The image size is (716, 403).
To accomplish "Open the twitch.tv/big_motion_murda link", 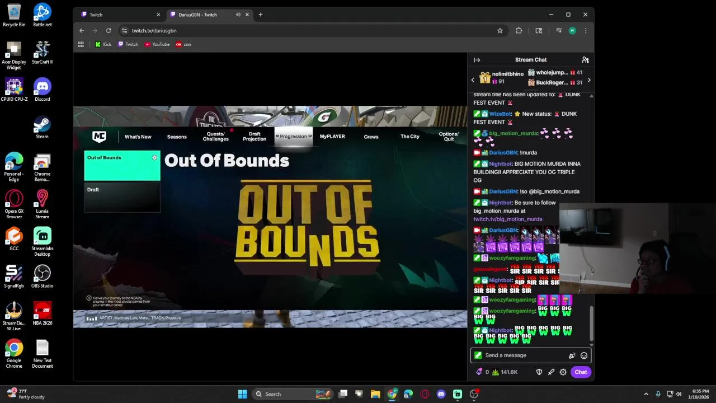I will point(508,219).
